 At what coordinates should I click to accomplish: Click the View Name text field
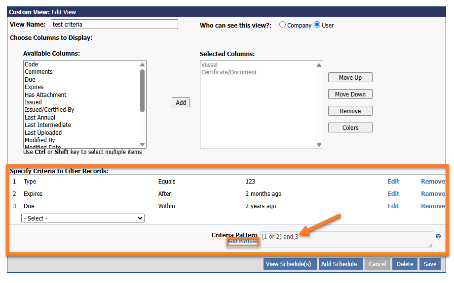click(113, 25)
